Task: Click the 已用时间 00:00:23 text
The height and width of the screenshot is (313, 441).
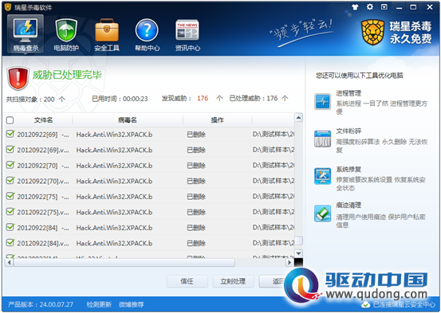Action: pyautogui.click(x=120, y=99)
